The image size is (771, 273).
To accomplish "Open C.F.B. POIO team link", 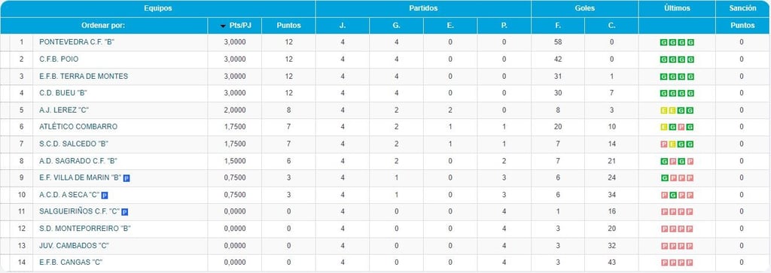I will 59,59.
